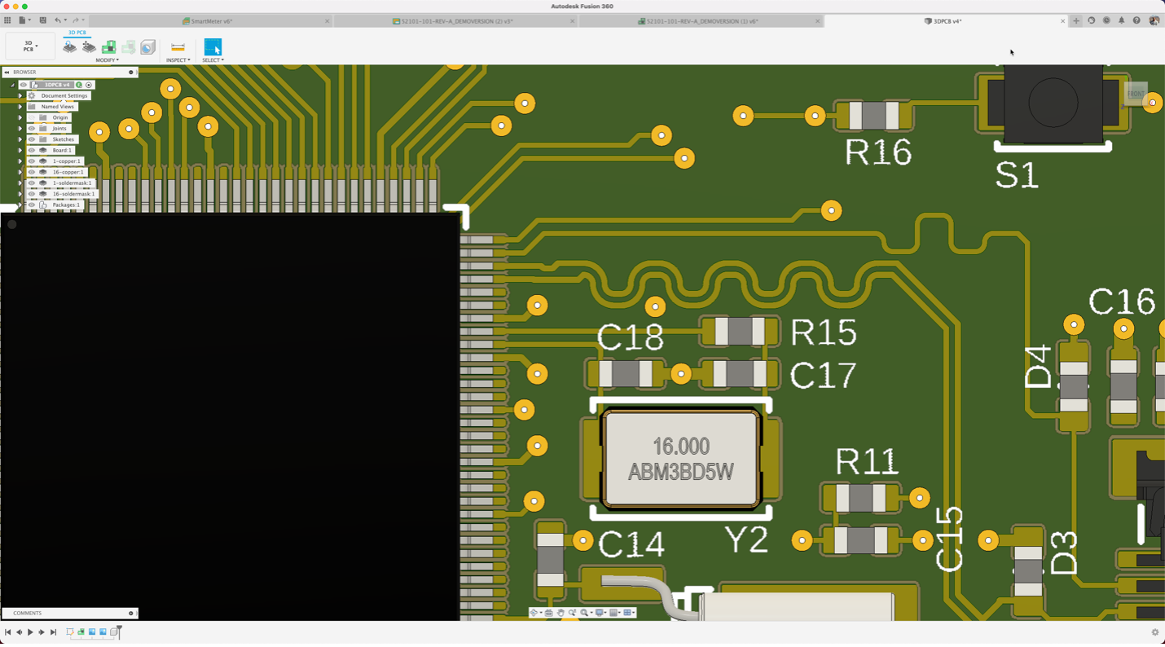
Task: Activate the Pan tool at bottom toolbar
Action: pos(561,613)
